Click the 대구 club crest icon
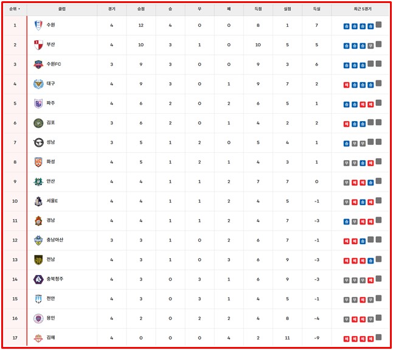Viewport: 393px width, 350px height. point(38,83)
